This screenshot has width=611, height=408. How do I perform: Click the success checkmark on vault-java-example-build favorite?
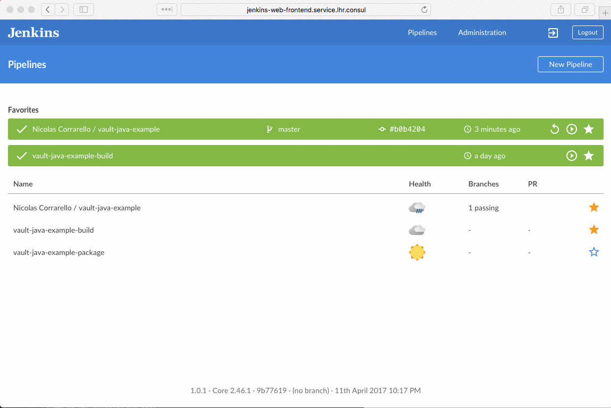[x=22, y=156]
